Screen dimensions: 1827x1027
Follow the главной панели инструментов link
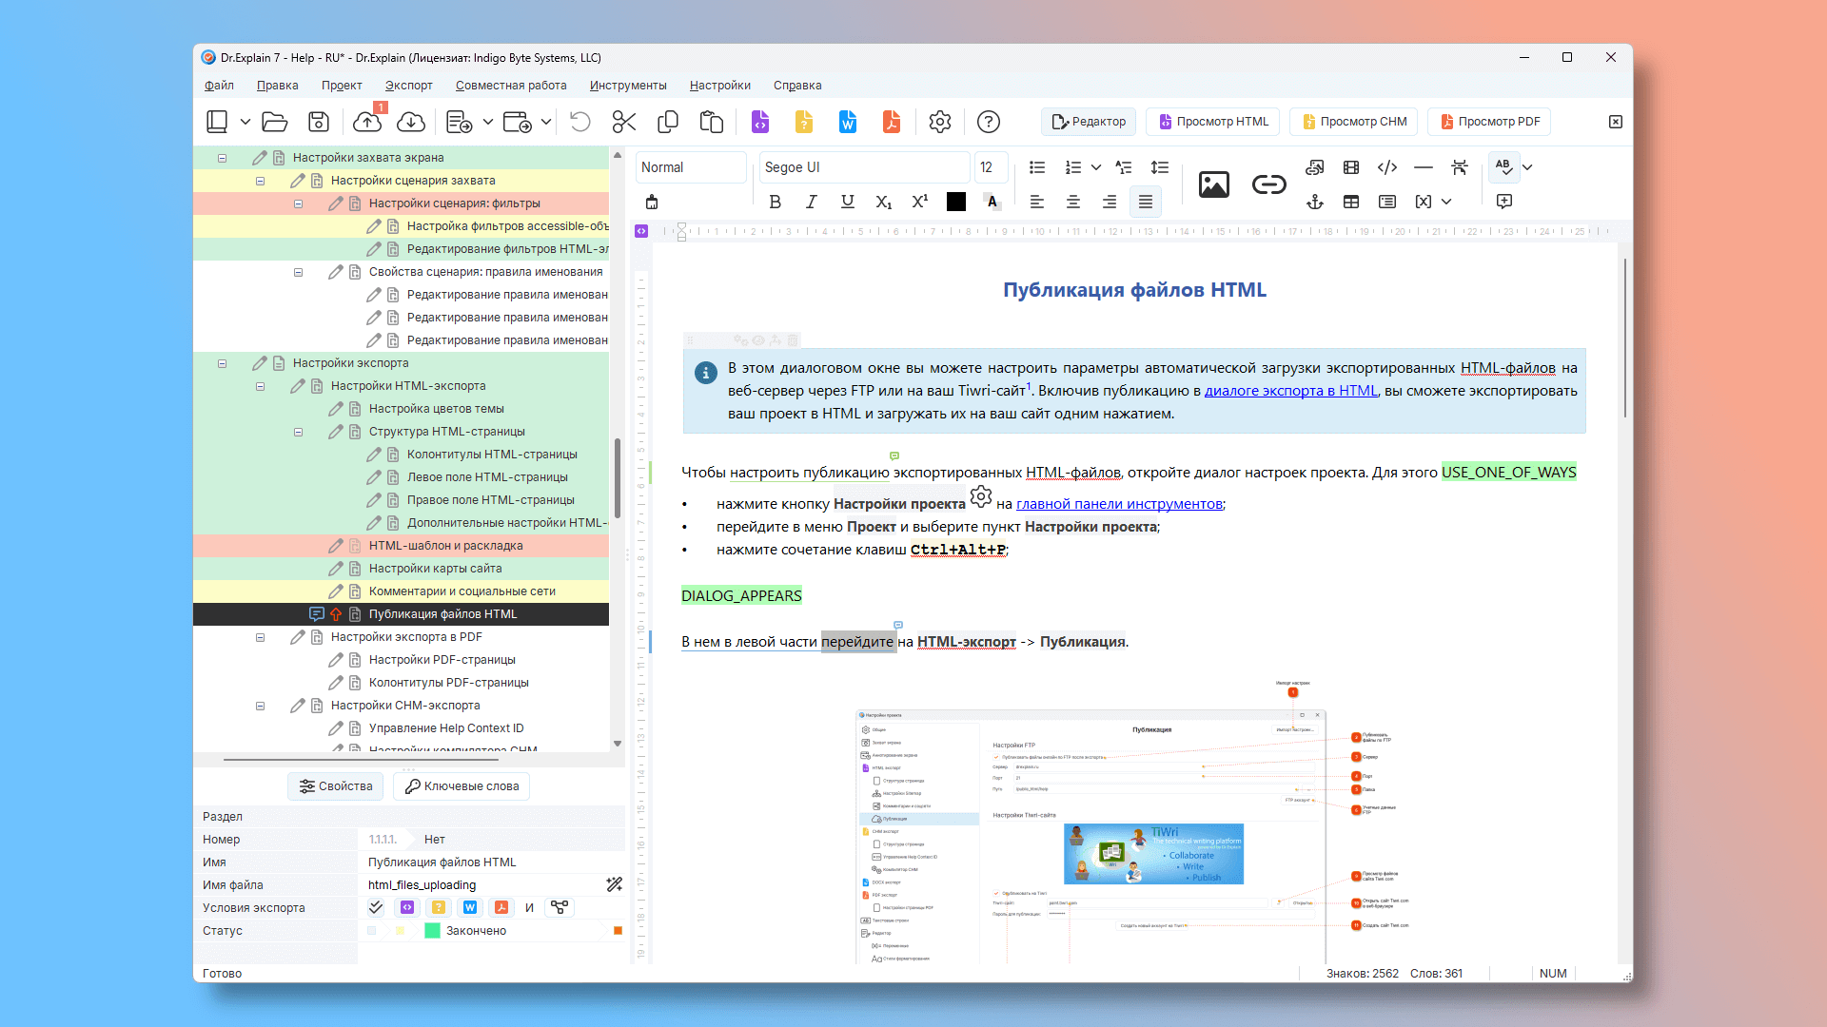tap(1119, 504)
